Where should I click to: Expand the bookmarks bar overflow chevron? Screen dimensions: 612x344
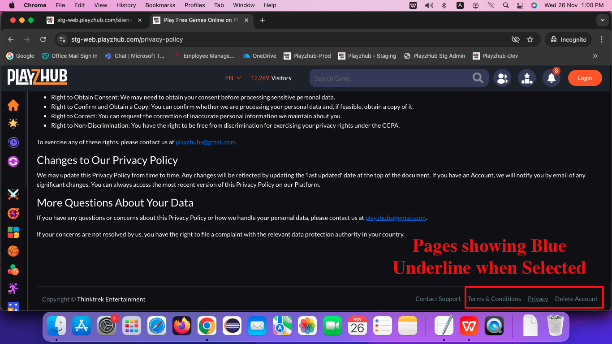tap(595, 56)
